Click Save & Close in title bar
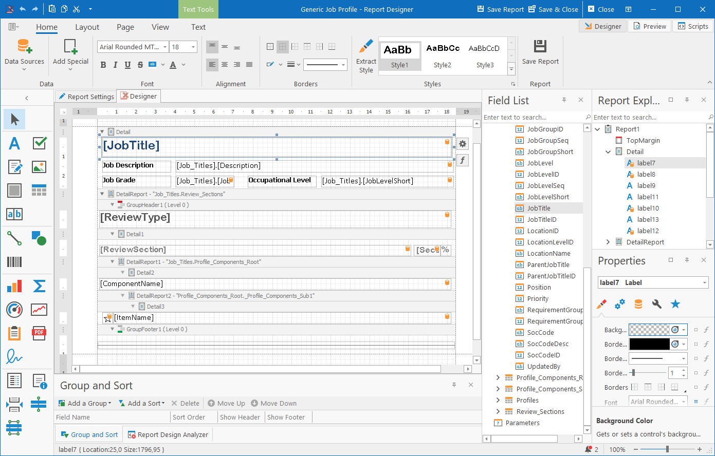Viewport: 715px width, 456px height. click(x=553, y=9)
